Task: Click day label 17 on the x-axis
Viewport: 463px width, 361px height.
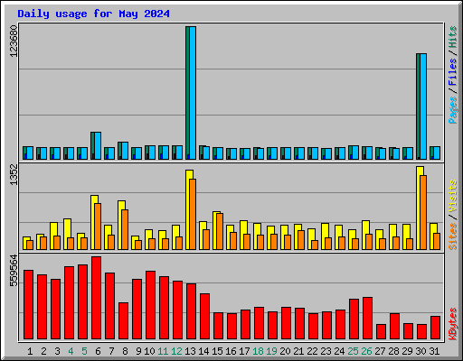Action: click(x=244, y=351)
